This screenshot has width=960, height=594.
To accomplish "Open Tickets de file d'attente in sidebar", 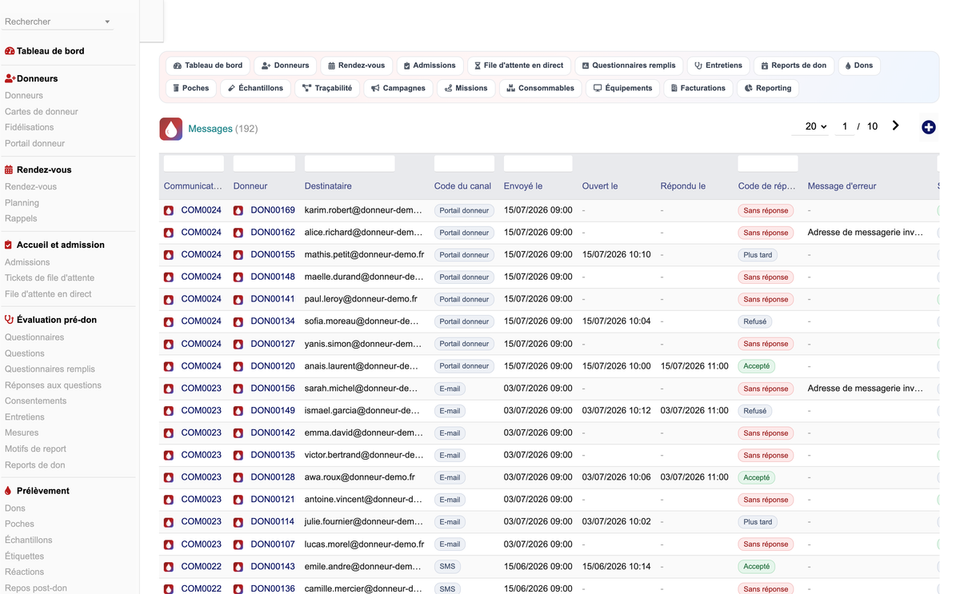I will [x=50, y=278].
